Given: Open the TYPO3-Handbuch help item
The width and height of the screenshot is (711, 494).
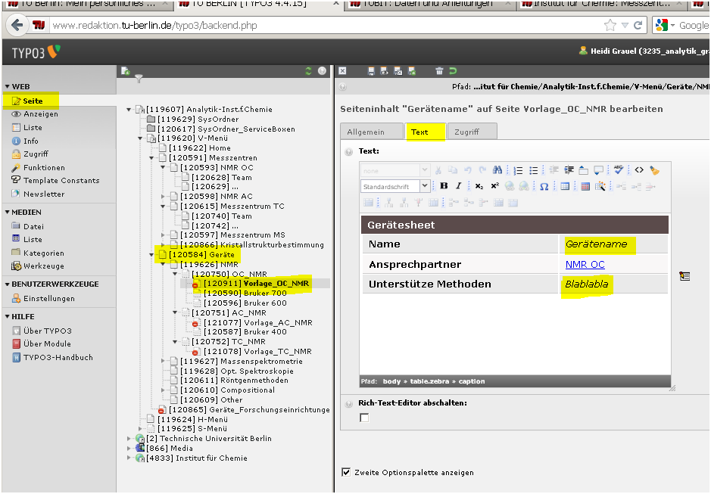Looking at the screenshot, I should (58, 358).
